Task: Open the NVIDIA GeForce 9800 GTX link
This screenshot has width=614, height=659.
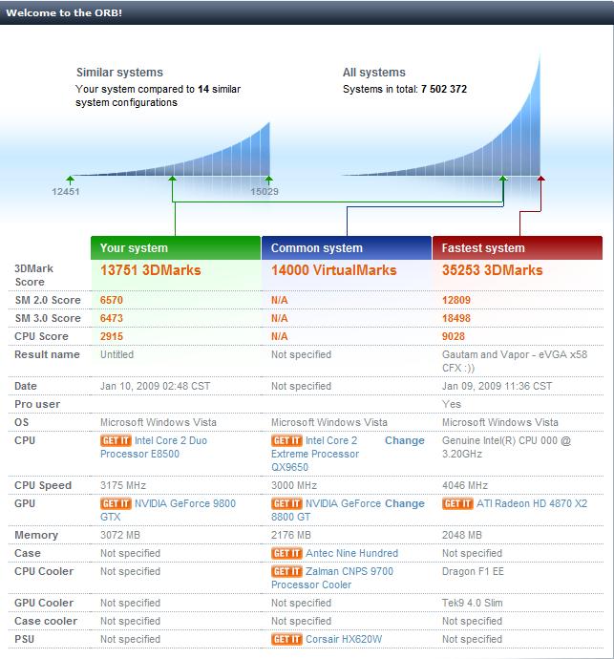Action: point(168,510)
